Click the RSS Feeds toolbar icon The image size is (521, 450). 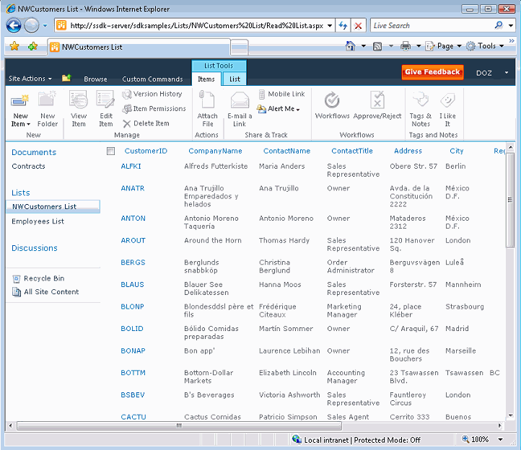point(377,46)
